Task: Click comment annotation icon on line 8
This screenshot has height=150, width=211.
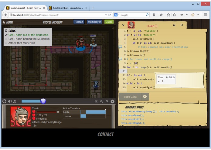Action: tap(120, 59)
